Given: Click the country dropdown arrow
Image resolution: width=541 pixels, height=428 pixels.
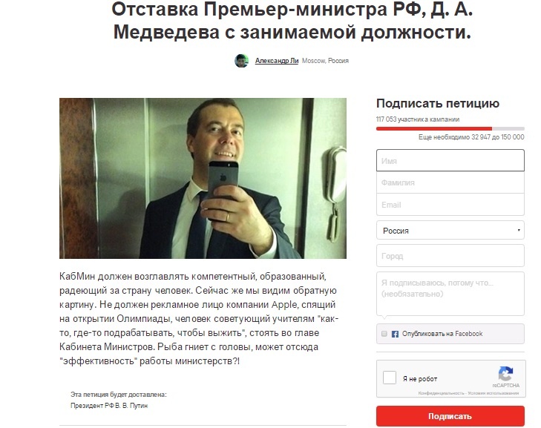Looking at the screenshot, I should (519, 230).
